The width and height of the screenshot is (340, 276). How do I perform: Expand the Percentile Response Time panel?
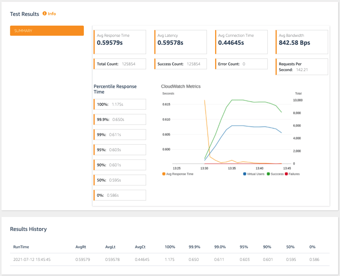pyautogui.click(x=115, y=89)
